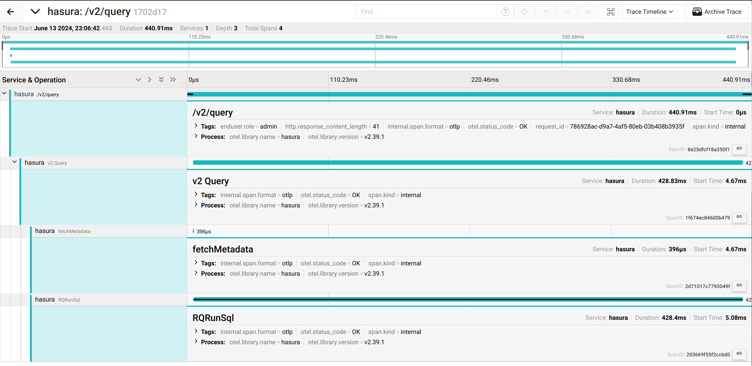Select hasura fetchMetadata span row

[62, 231]
